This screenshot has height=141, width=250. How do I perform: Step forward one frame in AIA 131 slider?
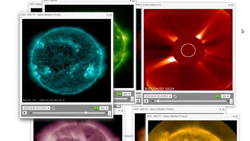pyautogui.click(x=106, y=113)
